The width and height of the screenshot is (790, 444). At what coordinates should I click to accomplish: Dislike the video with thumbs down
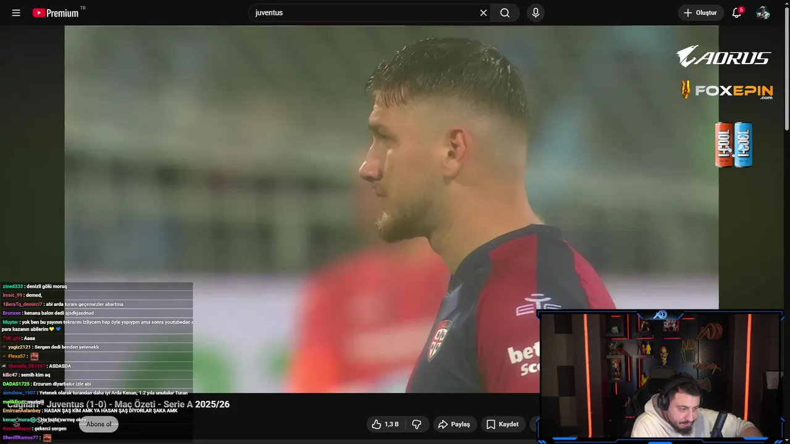point(417,424)
